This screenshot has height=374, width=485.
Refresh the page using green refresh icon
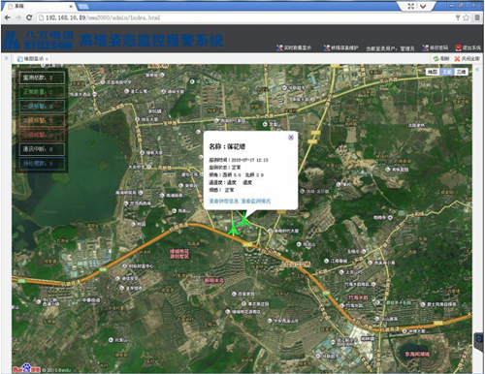click(x=436, y=58)
